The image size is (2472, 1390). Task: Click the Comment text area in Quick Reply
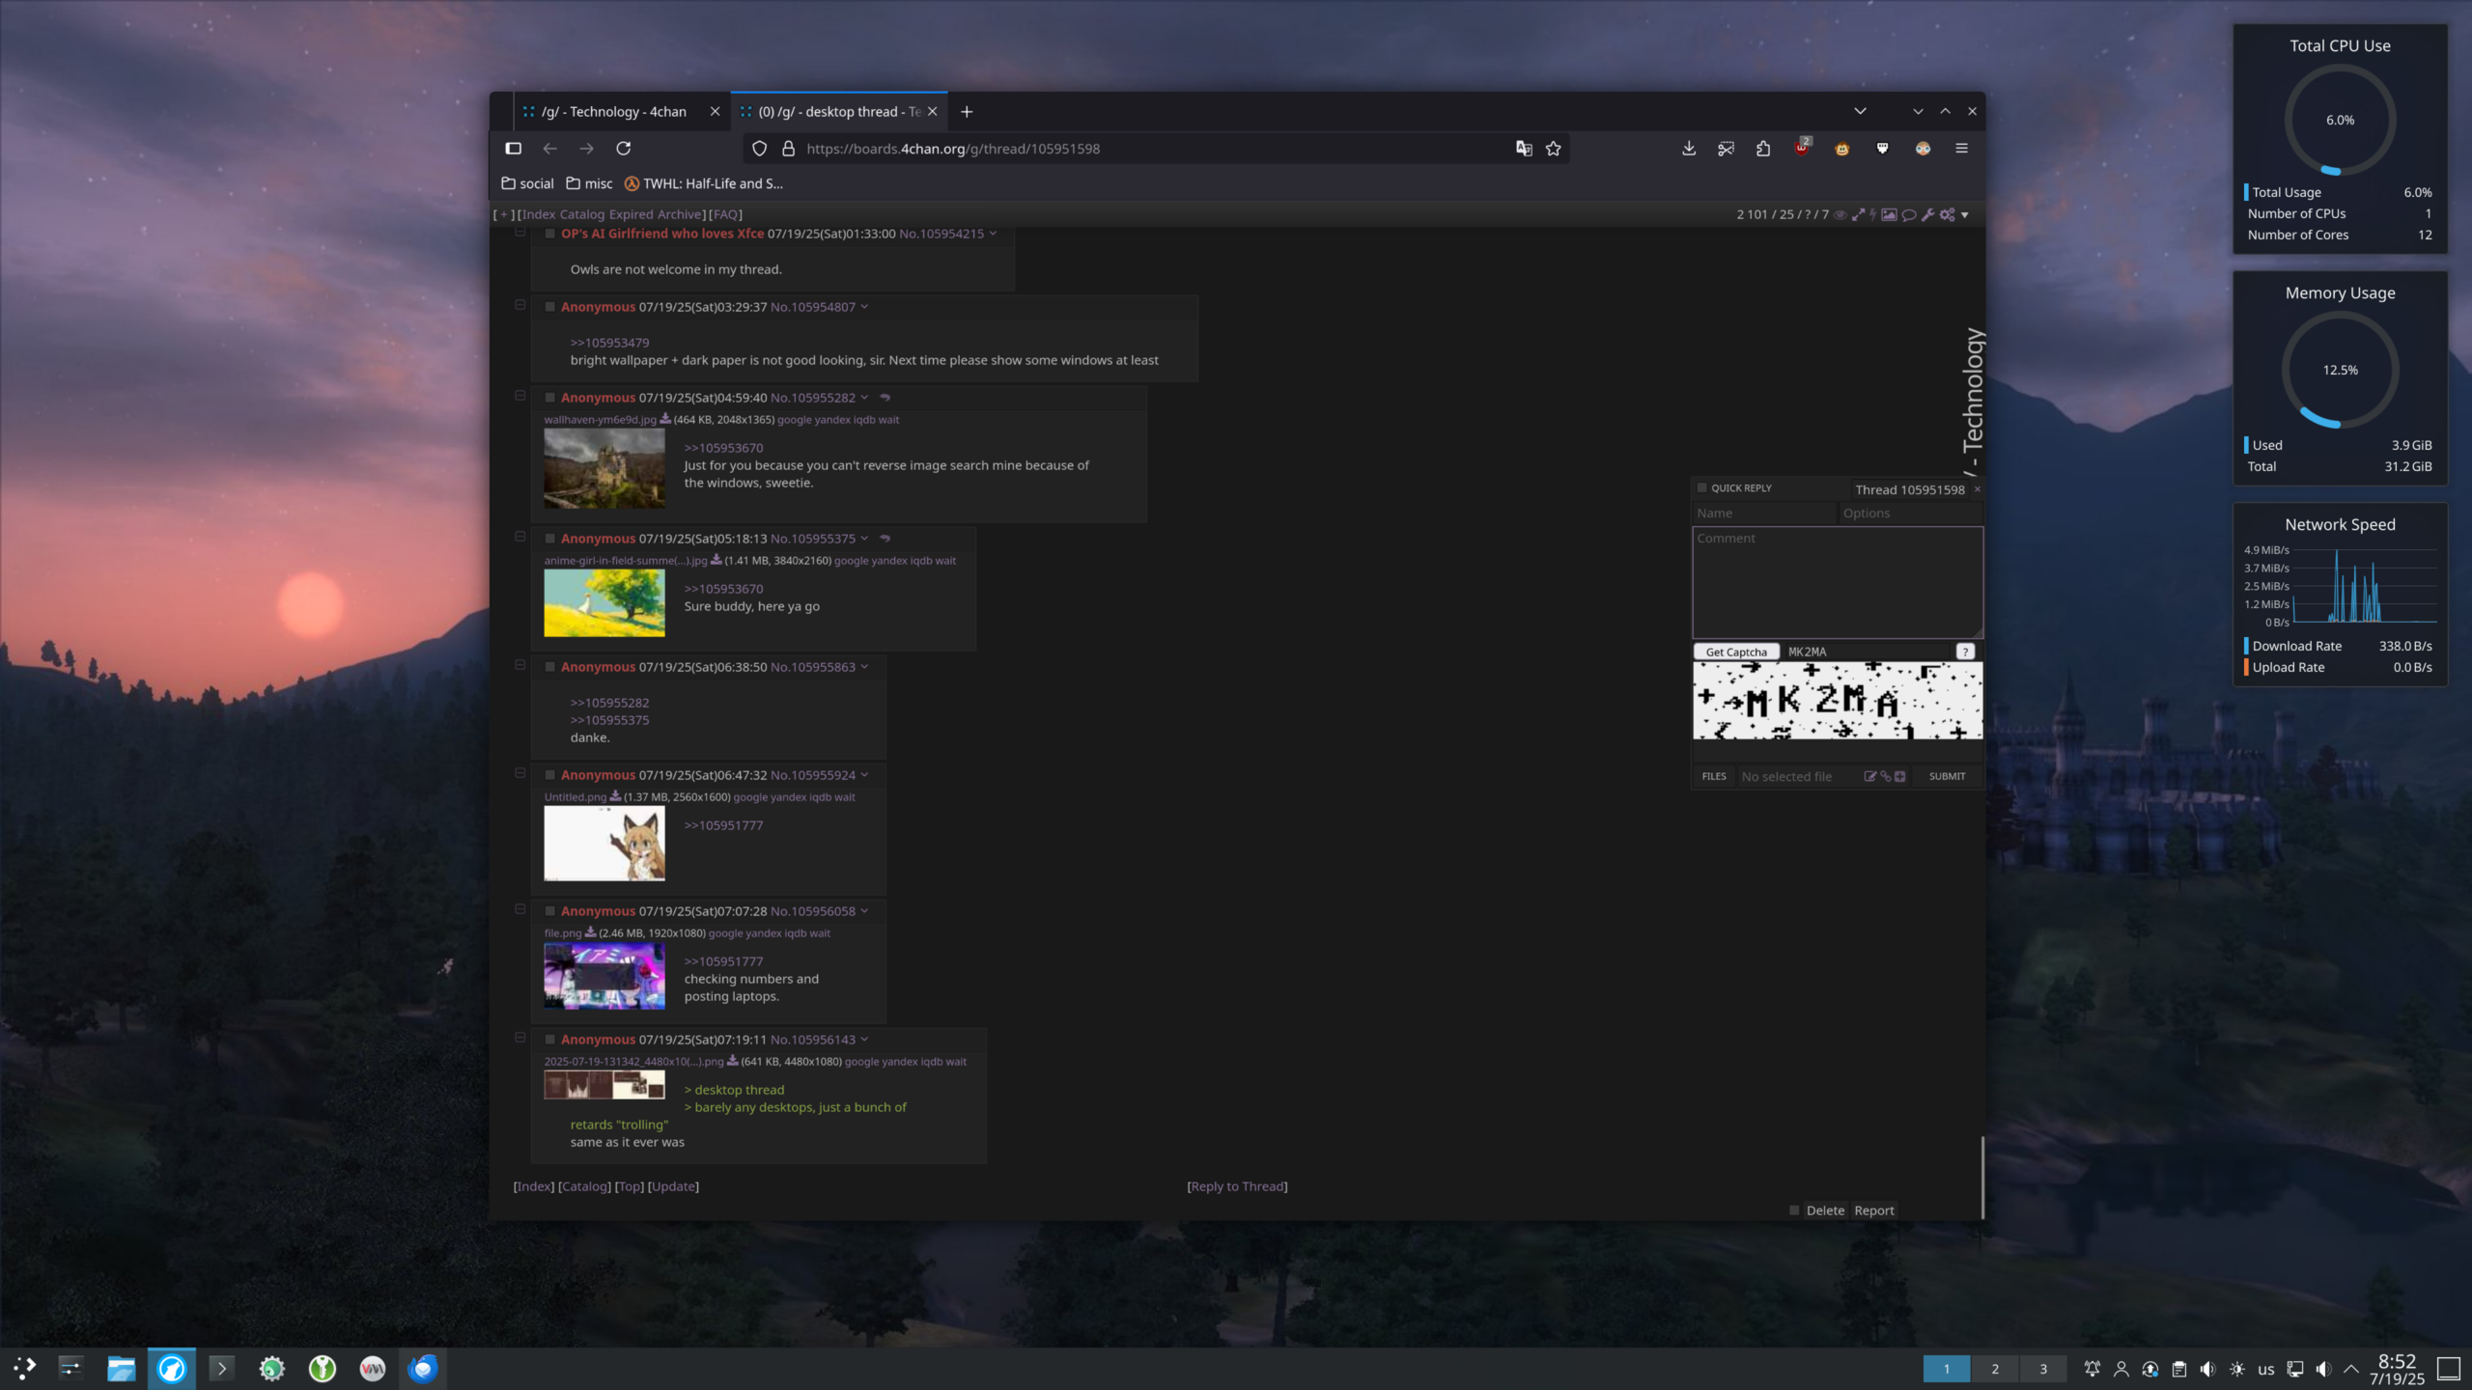[x=1838, y=582]
